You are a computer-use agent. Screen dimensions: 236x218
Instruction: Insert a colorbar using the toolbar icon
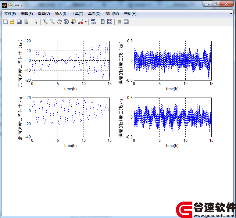pyautogui.click(x=103, y=22)
